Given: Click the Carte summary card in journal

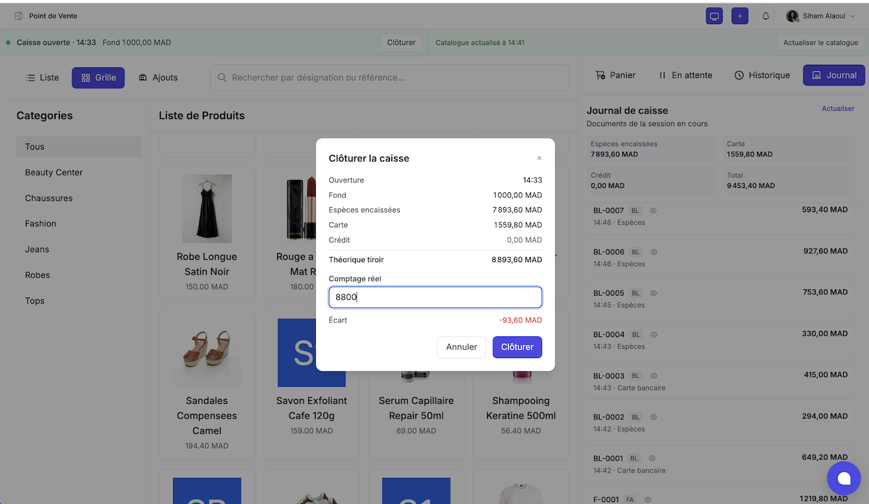Looking at the screenshot, I should (788, 149).
